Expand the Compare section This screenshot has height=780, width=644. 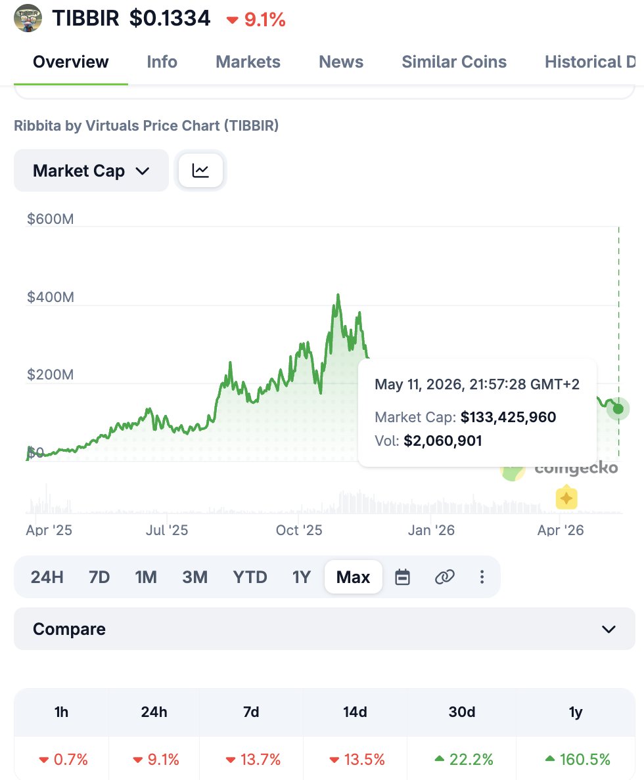pyautogui.click(x=324, y=629)
